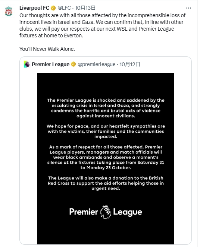Viewport: 200px width, 247px height.
Task: Click the lion head logo in statement image
Action: pyautogui.click(x=106, y=212)
